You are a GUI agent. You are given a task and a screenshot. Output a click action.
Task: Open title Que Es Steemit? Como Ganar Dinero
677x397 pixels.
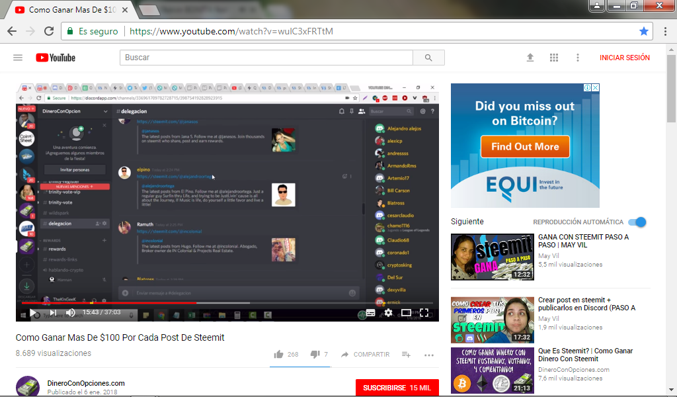(x=586, y=355)
